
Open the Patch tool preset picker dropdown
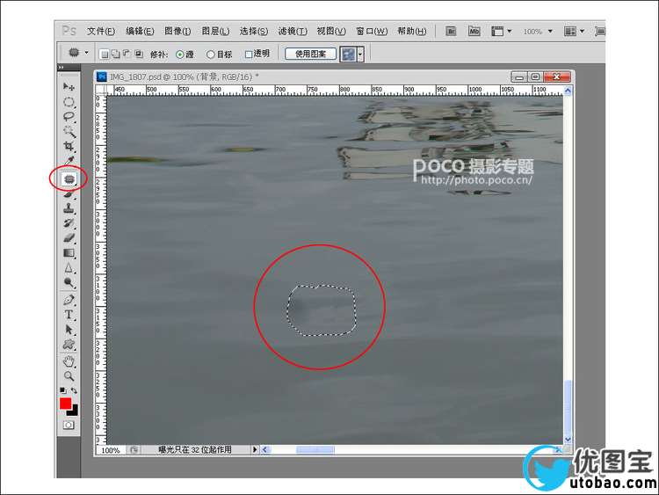(x=87, y=53)
